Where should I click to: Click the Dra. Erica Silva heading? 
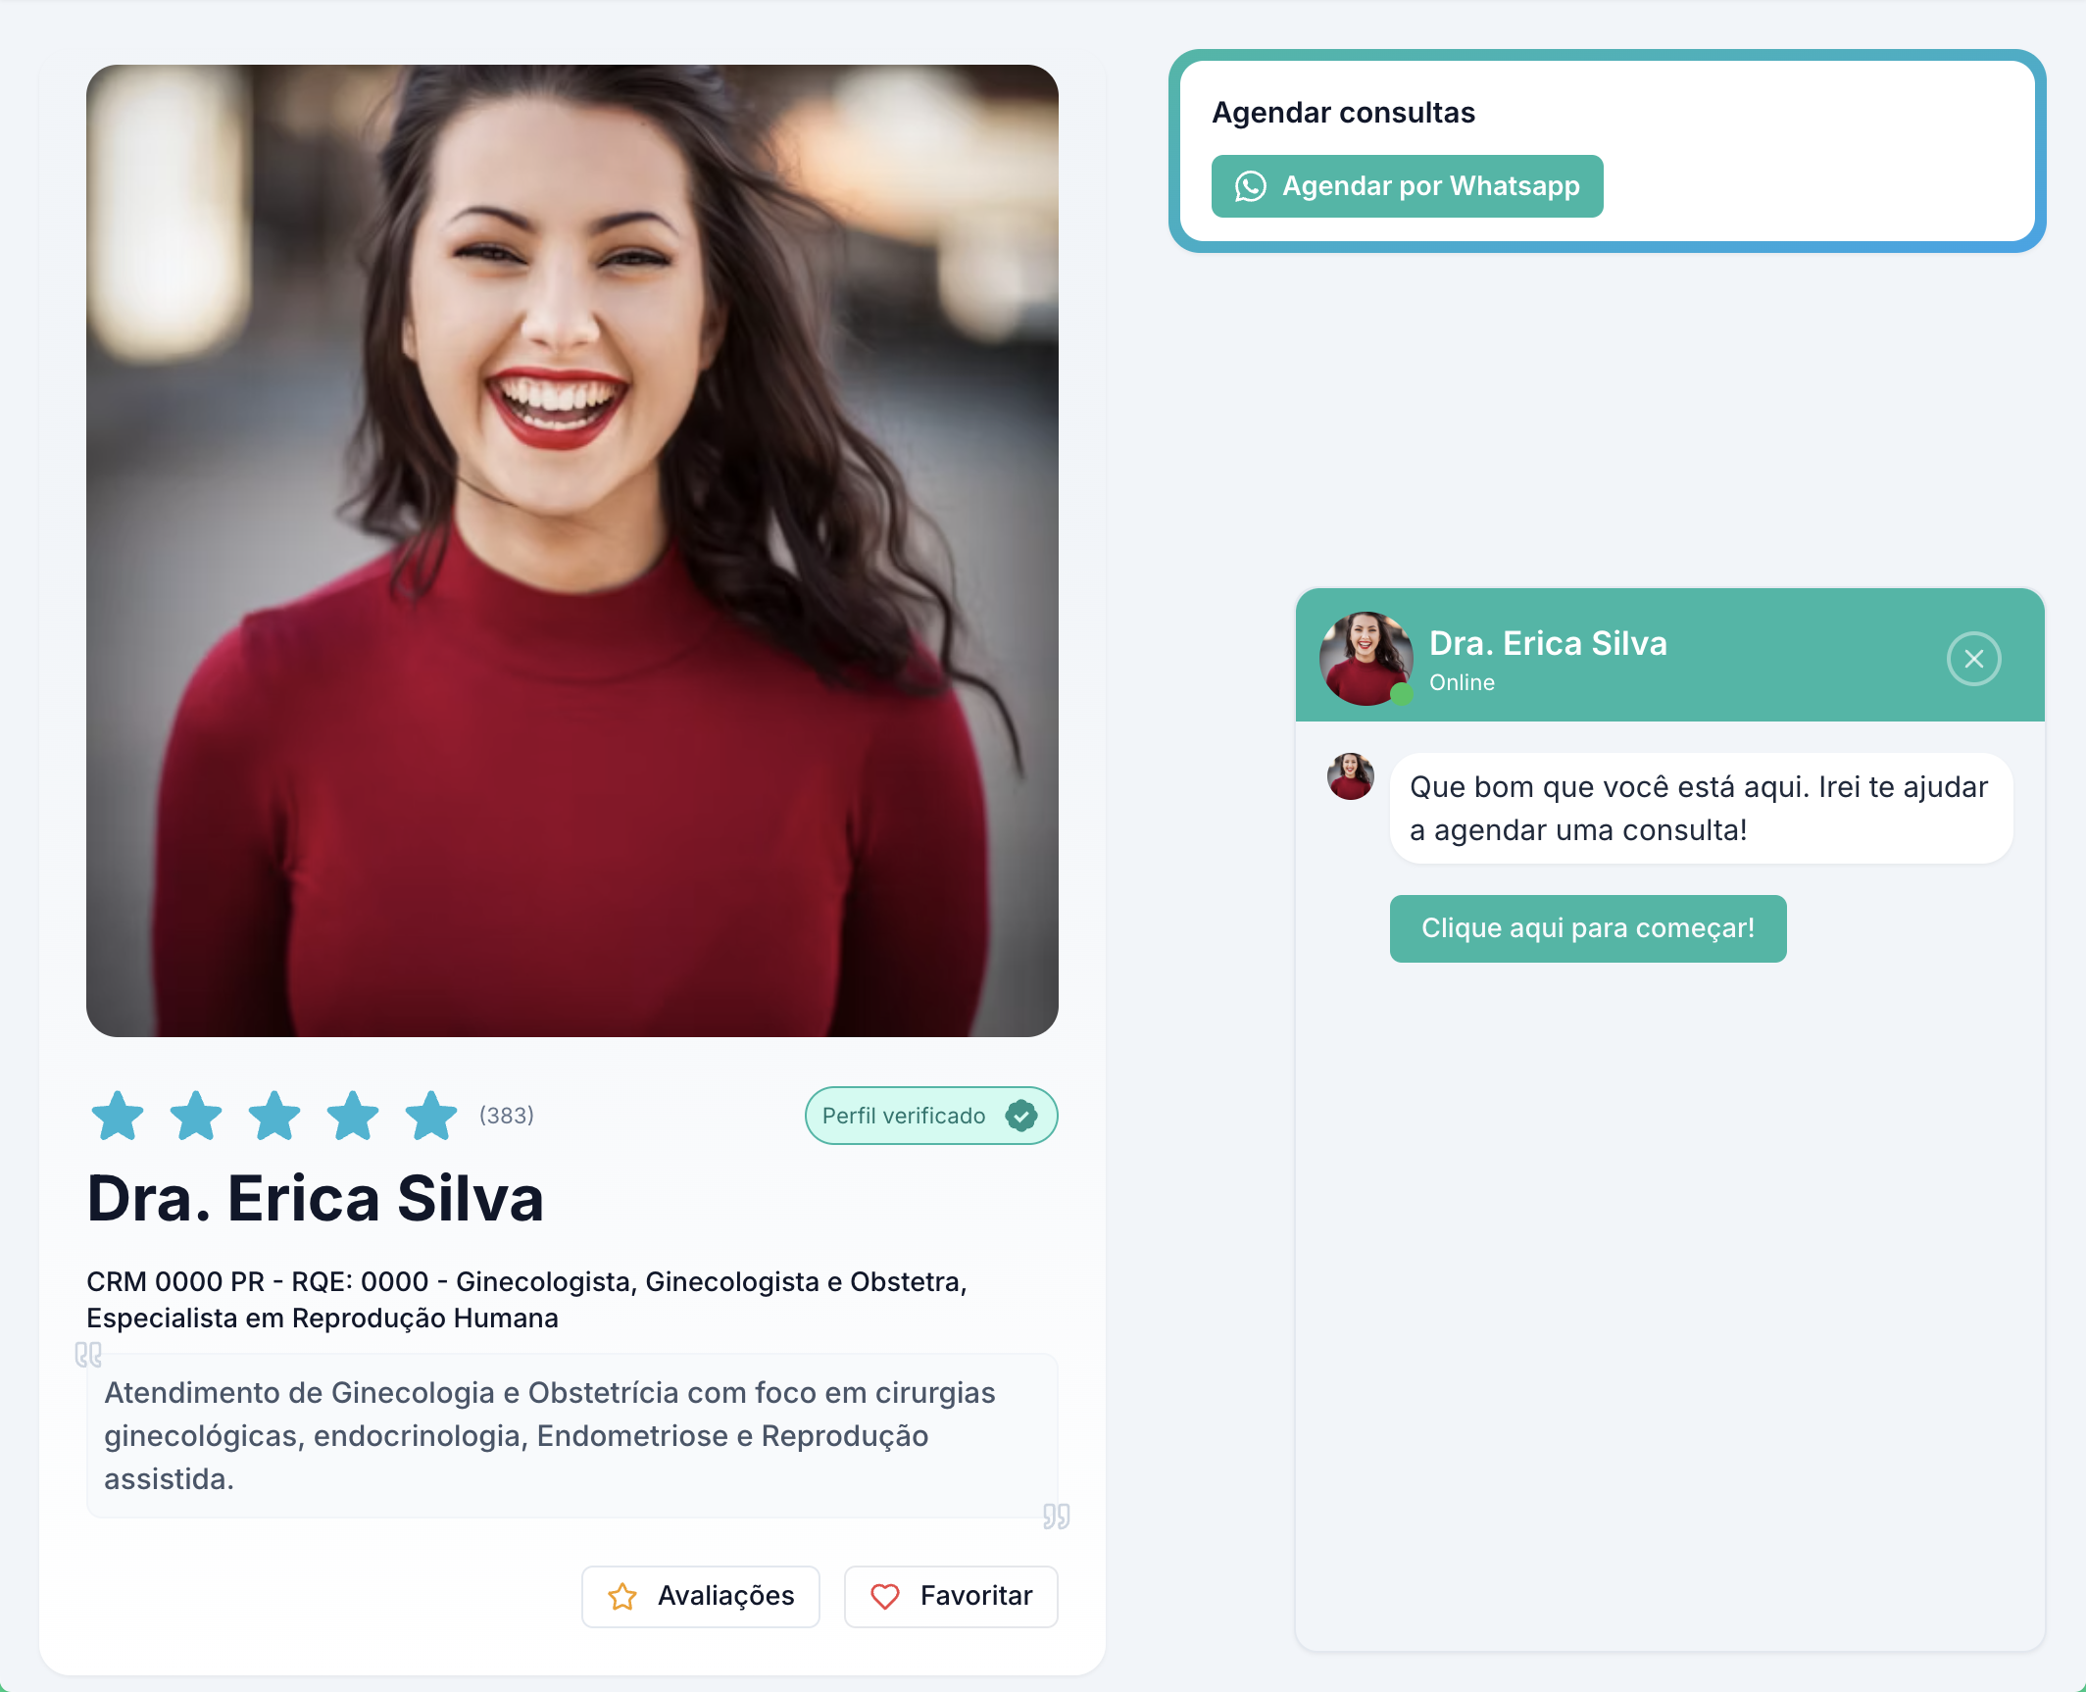click(x=316, y=1198)
